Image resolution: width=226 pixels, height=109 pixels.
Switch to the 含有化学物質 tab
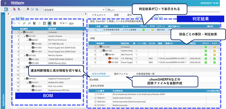point(99,74)
